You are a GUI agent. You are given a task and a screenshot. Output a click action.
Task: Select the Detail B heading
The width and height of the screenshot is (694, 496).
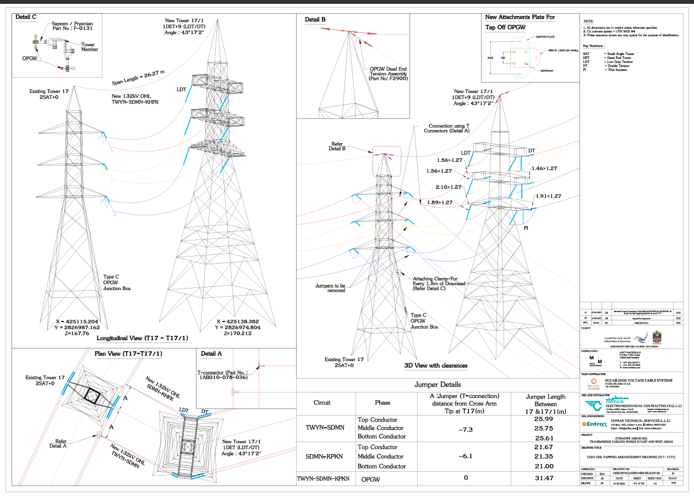(x=315, y=19)
